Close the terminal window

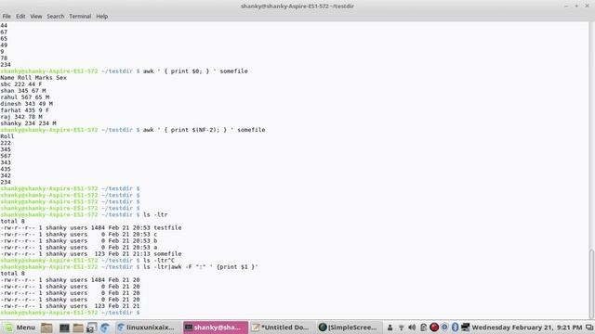587,6
